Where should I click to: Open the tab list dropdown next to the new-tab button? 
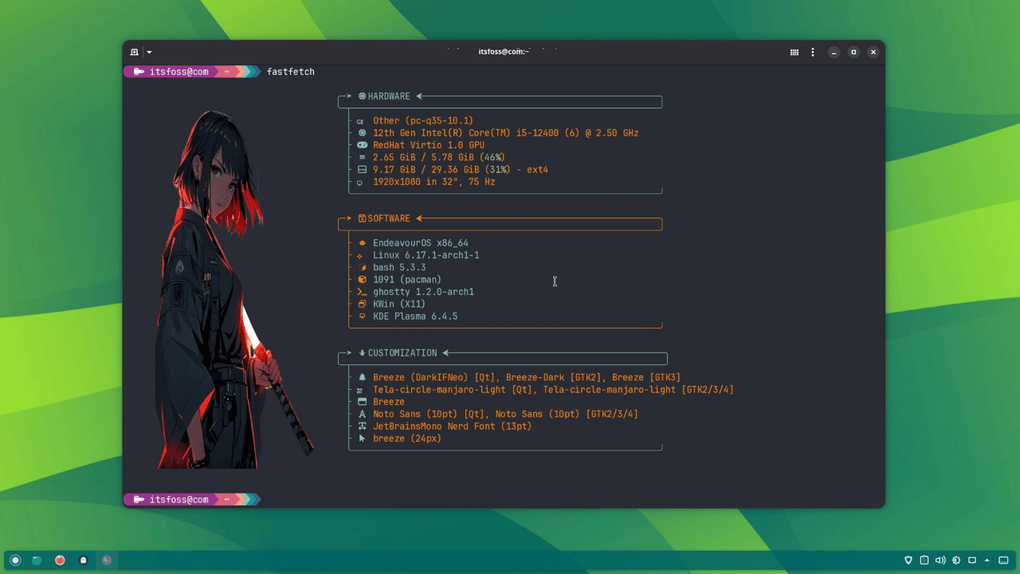point(149,51)
